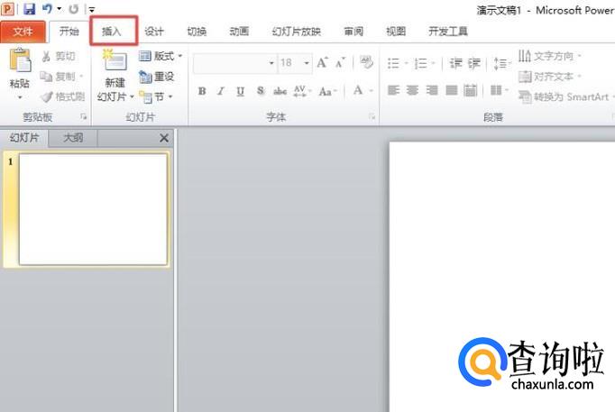Toggle Underline formatting
The width and height of the screenshot is (615, 412).
[x=240, y=91]
